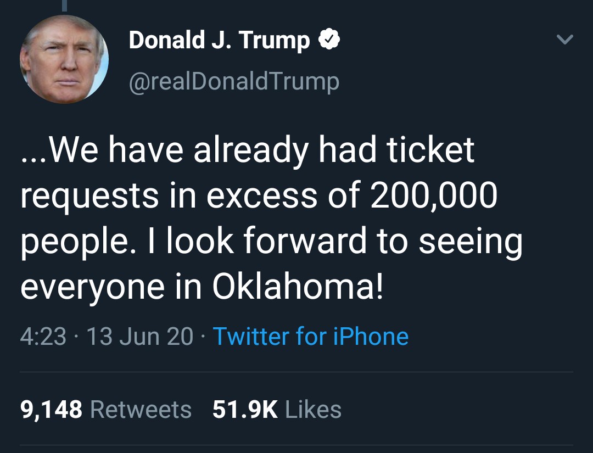Click the 4:23 timestamp
The height and width of the screenshot is (453, 593).
(x=43, y=336)
